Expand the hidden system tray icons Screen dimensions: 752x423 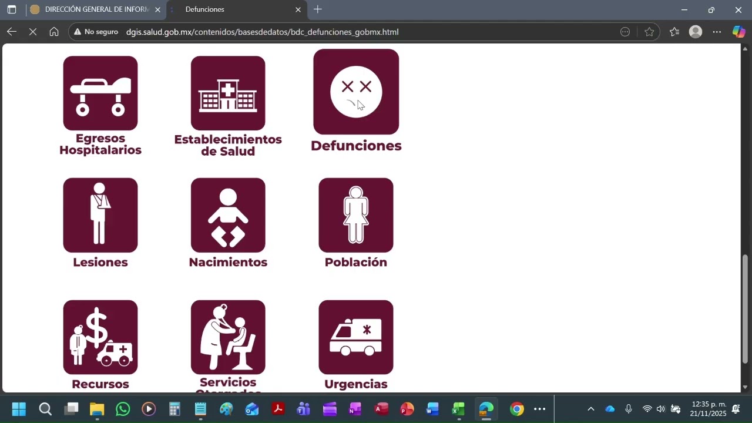(591, 409)
